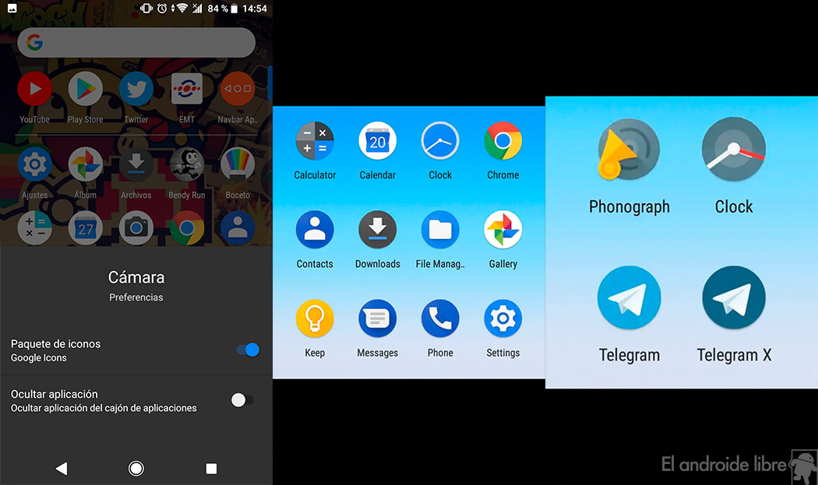
Task: Open the Ajustes settings app
Action: 34,165
